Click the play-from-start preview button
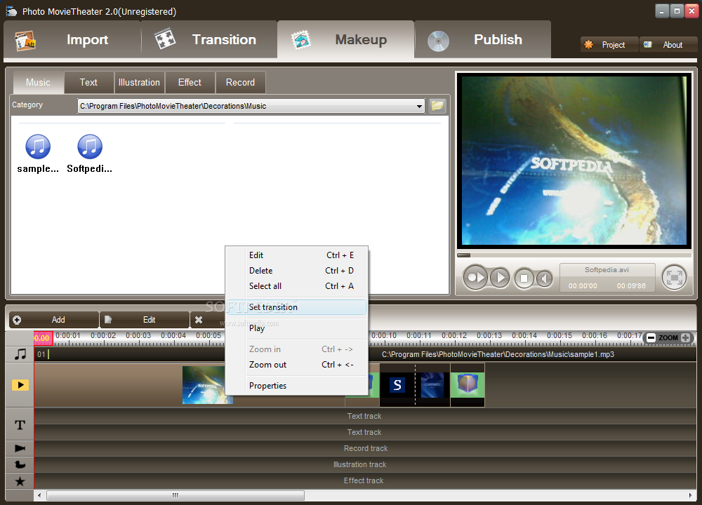Screen dimensions: 702x505 point(475,278)
